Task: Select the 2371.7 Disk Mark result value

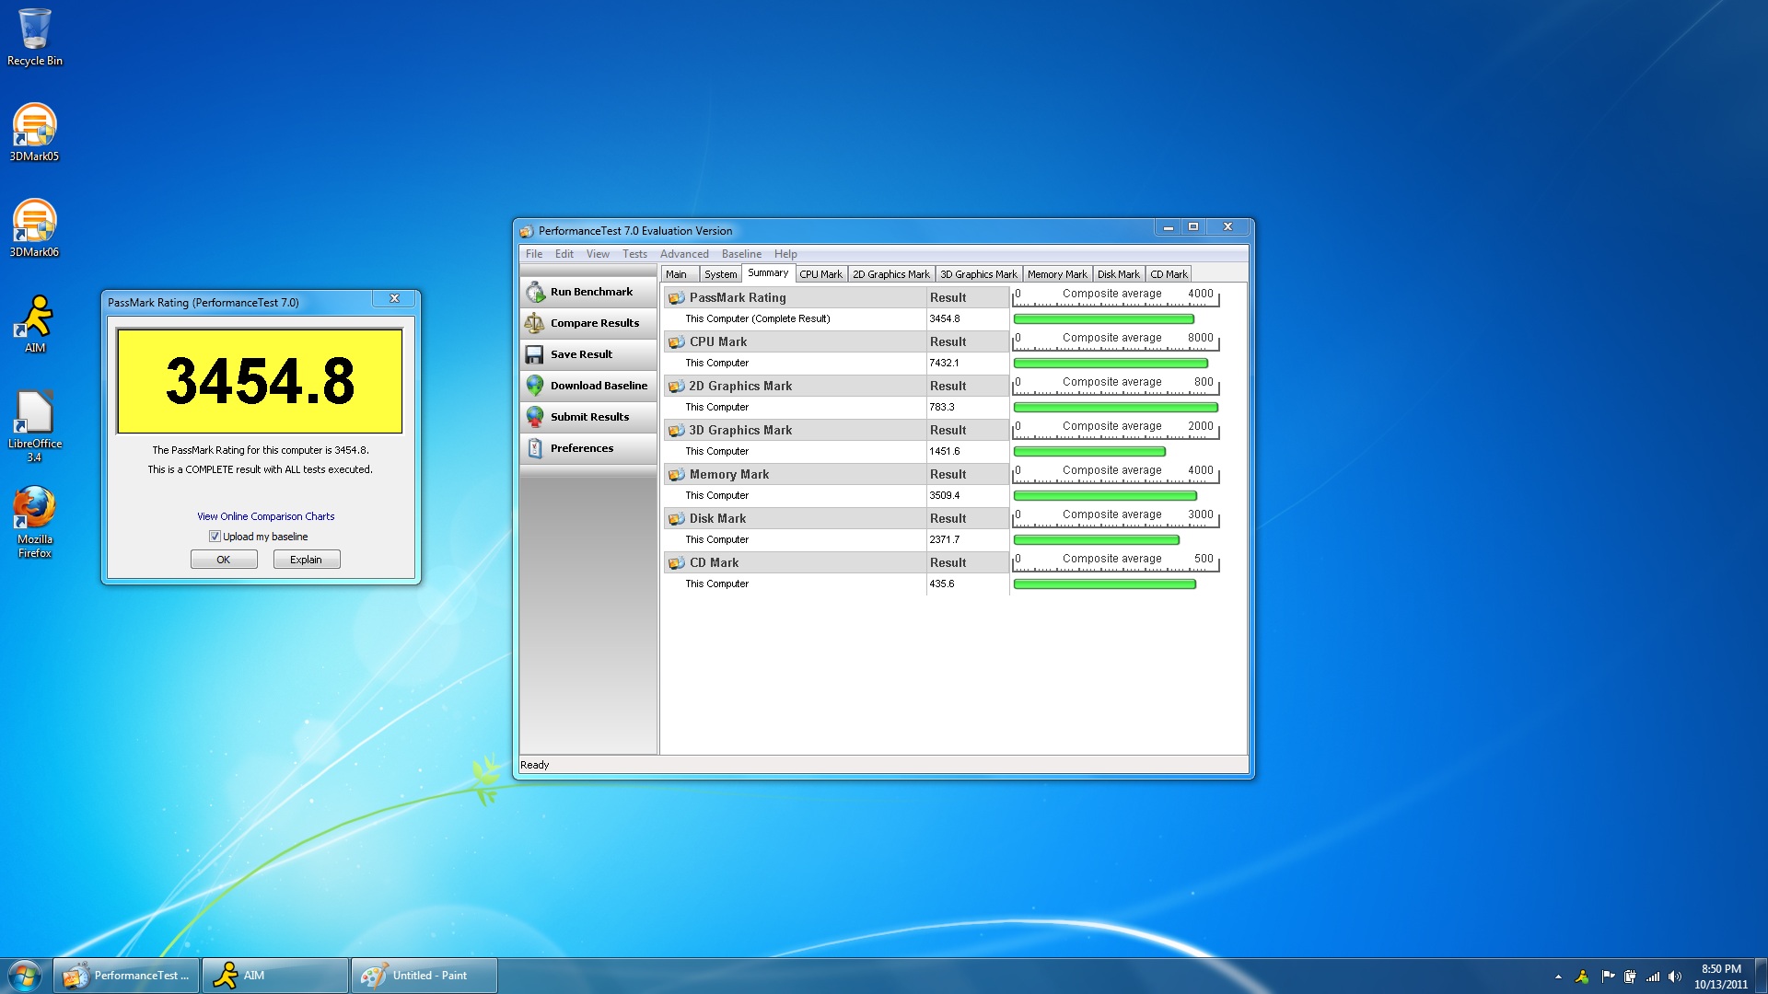Action: [x=944, y=539]
